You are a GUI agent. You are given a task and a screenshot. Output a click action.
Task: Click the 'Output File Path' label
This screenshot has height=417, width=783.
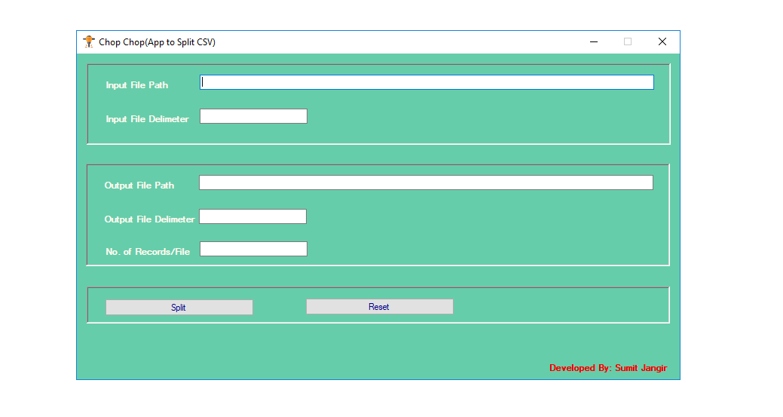pyautogui.click(x=139, y=186)
